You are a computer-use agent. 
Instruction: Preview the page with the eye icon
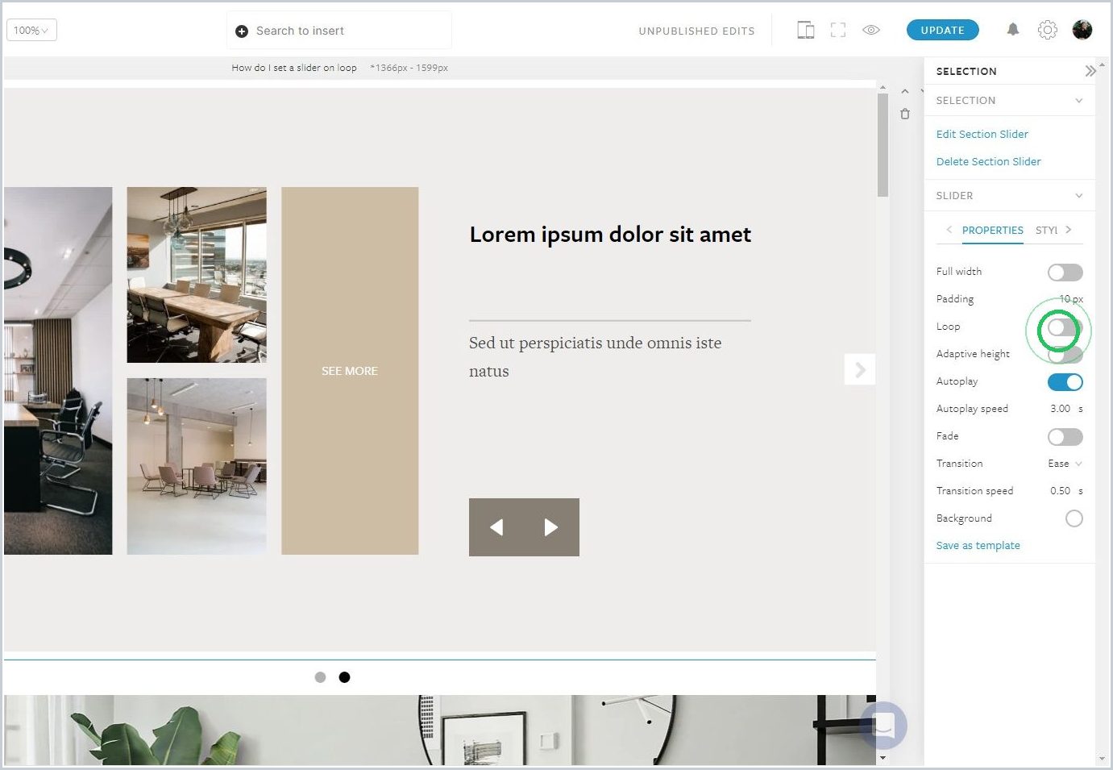871,31
